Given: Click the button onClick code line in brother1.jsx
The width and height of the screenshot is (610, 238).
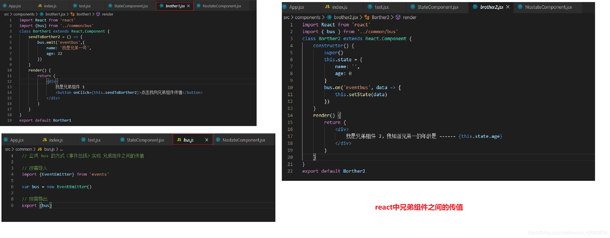Looking at the screenshot, I should pos(129,92).
